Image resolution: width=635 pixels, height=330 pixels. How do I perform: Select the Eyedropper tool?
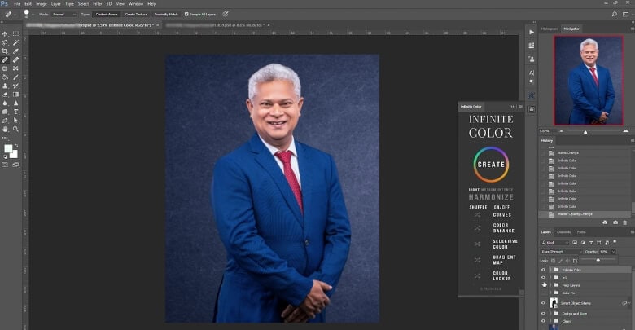coord(15,51)
